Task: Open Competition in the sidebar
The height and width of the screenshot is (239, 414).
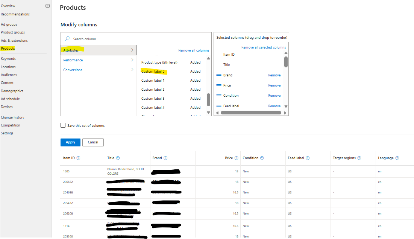Action: tap(10, 125)
